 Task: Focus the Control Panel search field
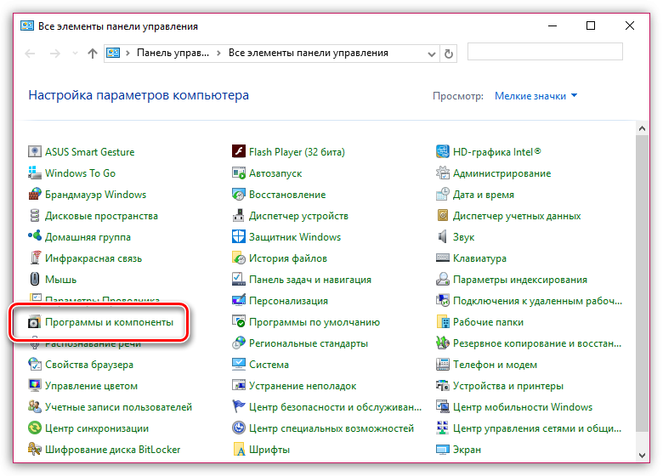coord(545,52)
